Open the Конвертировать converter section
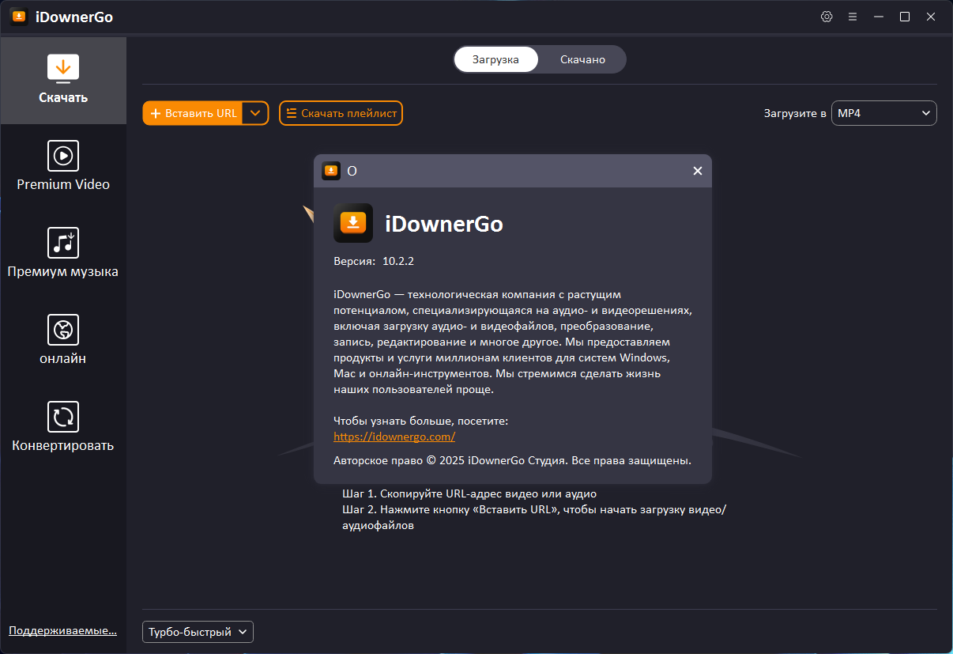 click(63, 427)
